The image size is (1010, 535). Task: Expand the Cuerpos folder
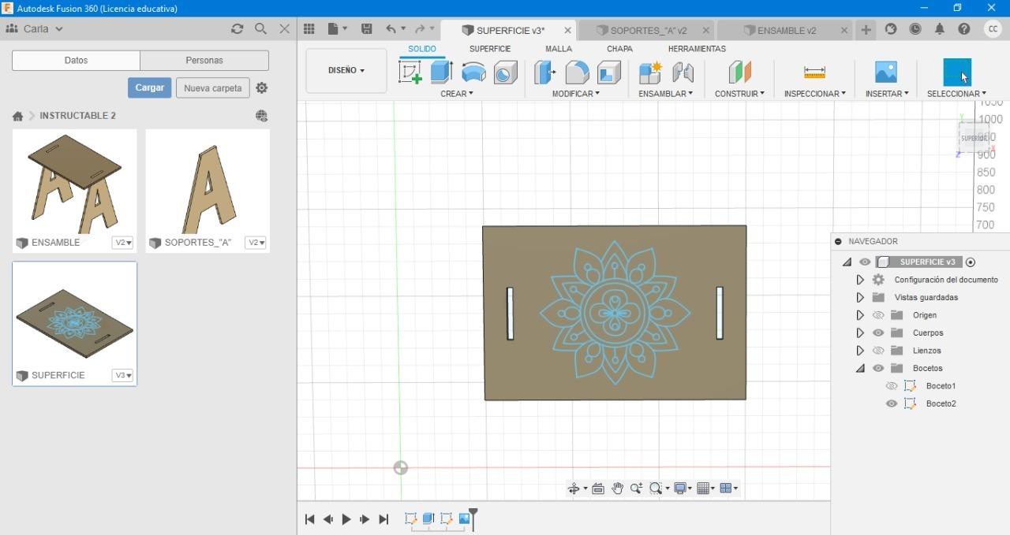tap(860, 333)
